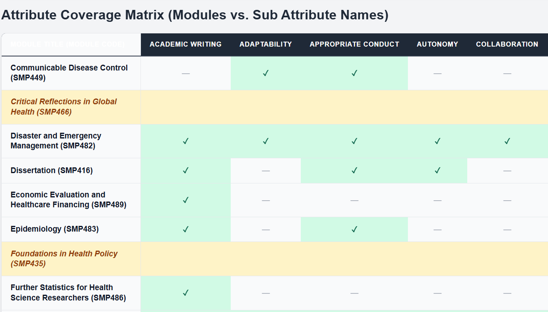548x312 pixels.
Task: Click the Academic Writing checkmark for Epidemiology
Action: coord(186,229)
